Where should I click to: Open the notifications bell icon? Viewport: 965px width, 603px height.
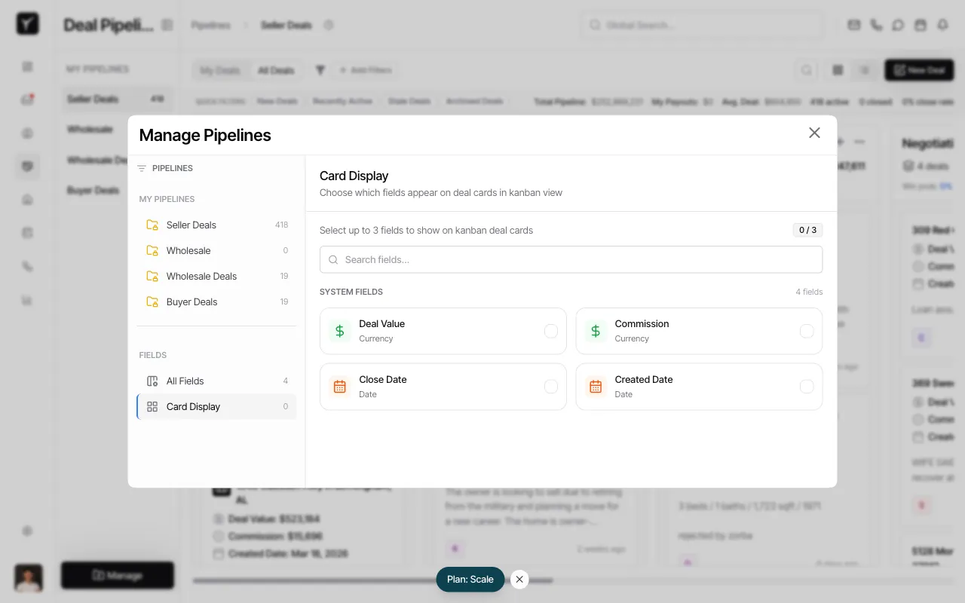point(942,25)
